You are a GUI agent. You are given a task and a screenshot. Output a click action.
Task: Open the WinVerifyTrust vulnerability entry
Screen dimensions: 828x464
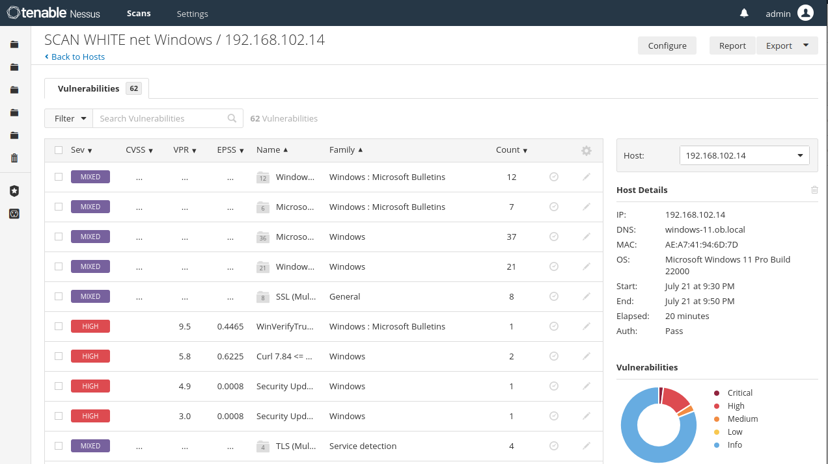click(x=286, y=326)
